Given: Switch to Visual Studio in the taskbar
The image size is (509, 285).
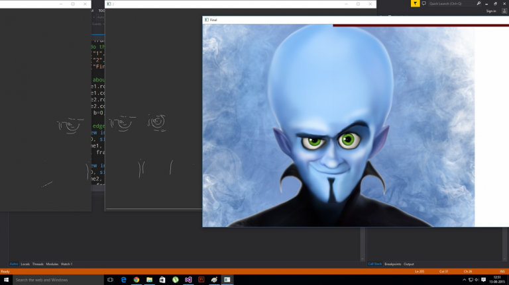Looking at the screenshot, I should click(188, 280).
